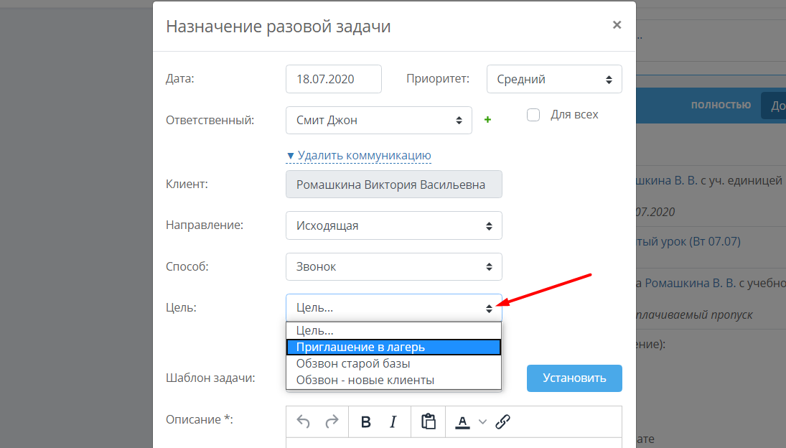The height and width of the screenshot is (448, 786).
Task: Toggle italic formatting in editor
Action: point(393,421)
